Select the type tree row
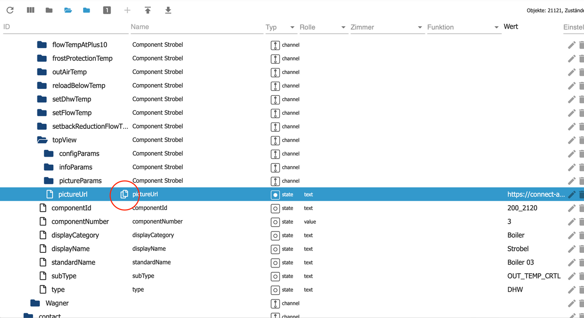The height and width of the screenshot is (318, 584). (x=292, y=289)
